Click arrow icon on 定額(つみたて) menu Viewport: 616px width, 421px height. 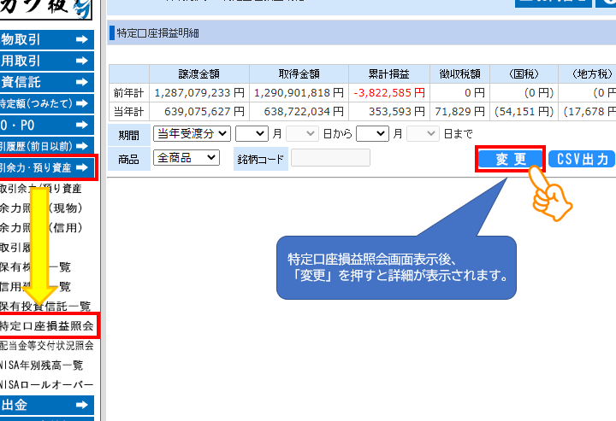click(x=82, y=103)
